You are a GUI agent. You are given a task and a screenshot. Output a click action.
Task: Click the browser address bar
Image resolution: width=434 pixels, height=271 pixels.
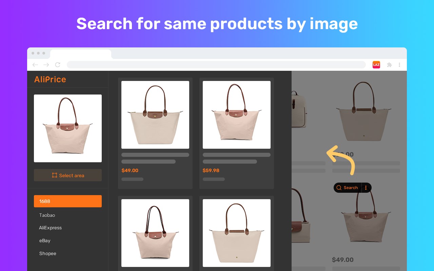[216, 65]
